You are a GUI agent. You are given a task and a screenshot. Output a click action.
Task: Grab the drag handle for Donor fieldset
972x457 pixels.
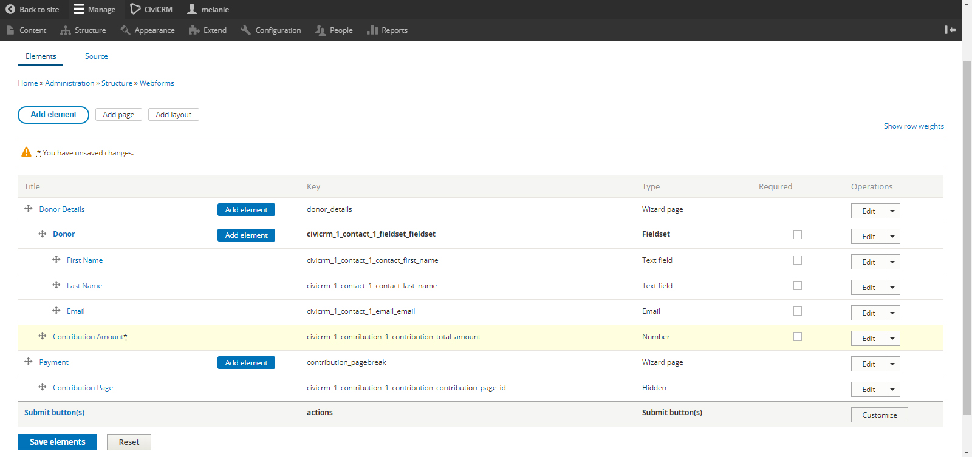tap(42, 234)
